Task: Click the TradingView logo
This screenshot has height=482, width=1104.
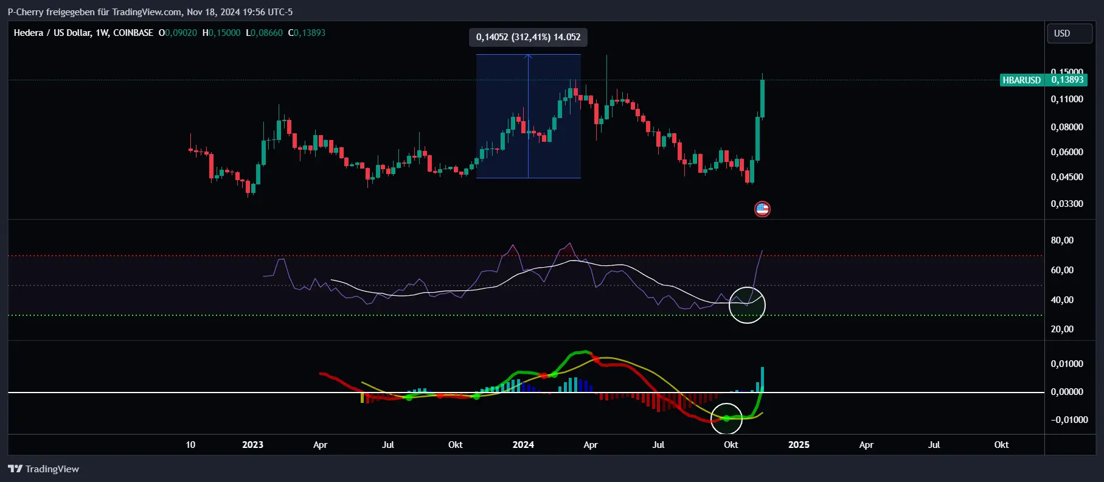Action: (44, 469)
